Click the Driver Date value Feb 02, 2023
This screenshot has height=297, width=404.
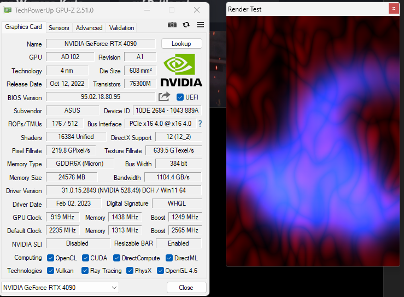74,203
